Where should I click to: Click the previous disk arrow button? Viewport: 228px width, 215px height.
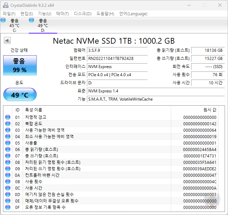coord(7,41)
